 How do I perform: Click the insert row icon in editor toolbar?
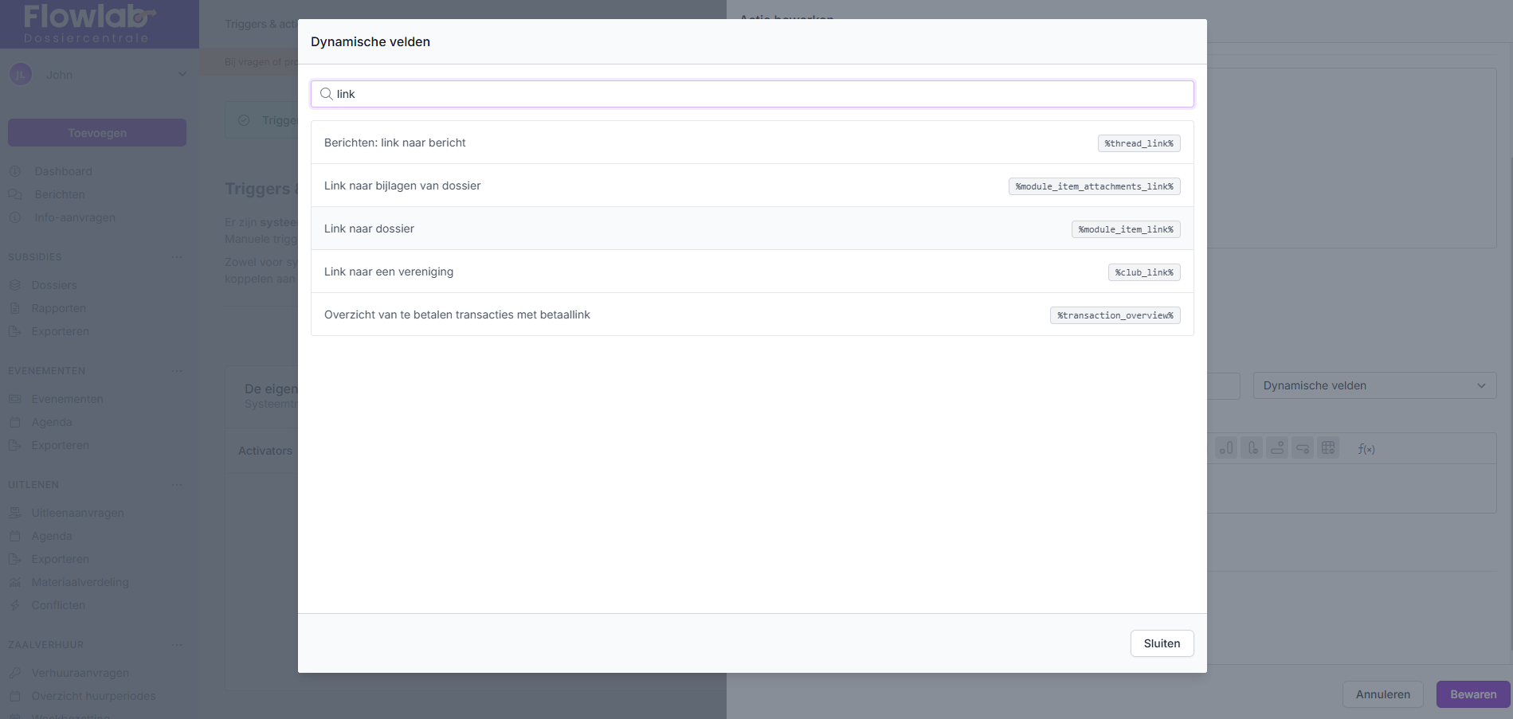click(1277, 448)
